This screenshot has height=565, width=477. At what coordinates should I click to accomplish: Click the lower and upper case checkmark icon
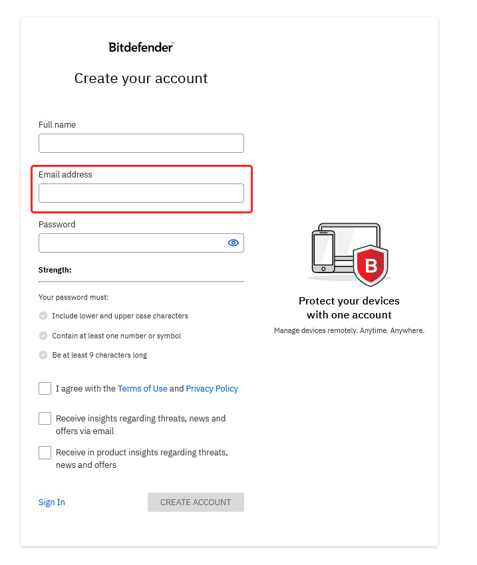(43, 316)
